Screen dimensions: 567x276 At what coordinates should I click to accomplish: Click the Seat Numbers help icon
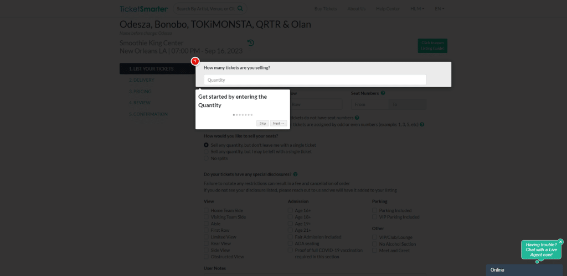coord(383,93)
